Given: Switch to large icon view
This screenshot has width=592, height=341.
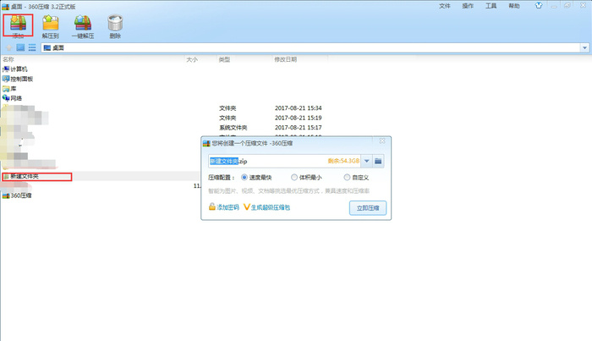Looking at the screenshot, I should [20, 47].
